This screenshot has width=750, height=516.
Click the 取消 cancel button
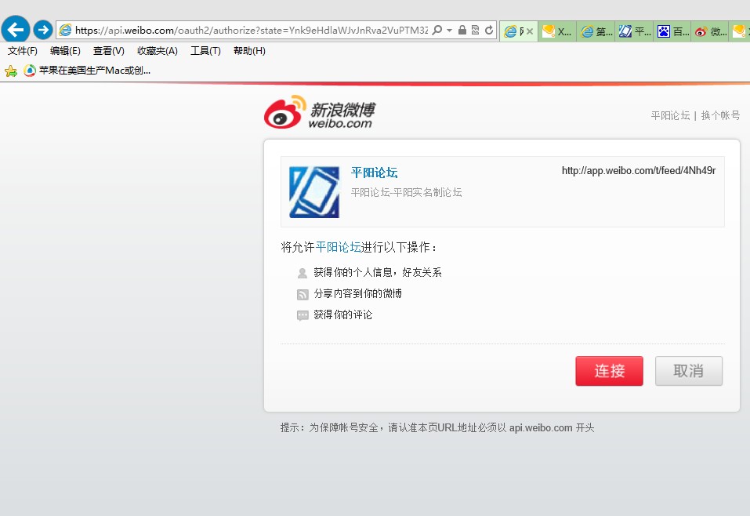(x=689, y=371)
